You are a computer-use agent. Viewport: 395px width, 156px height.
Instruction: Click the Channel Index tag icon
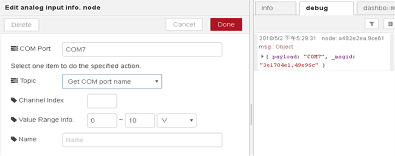(x=14, y=100)
